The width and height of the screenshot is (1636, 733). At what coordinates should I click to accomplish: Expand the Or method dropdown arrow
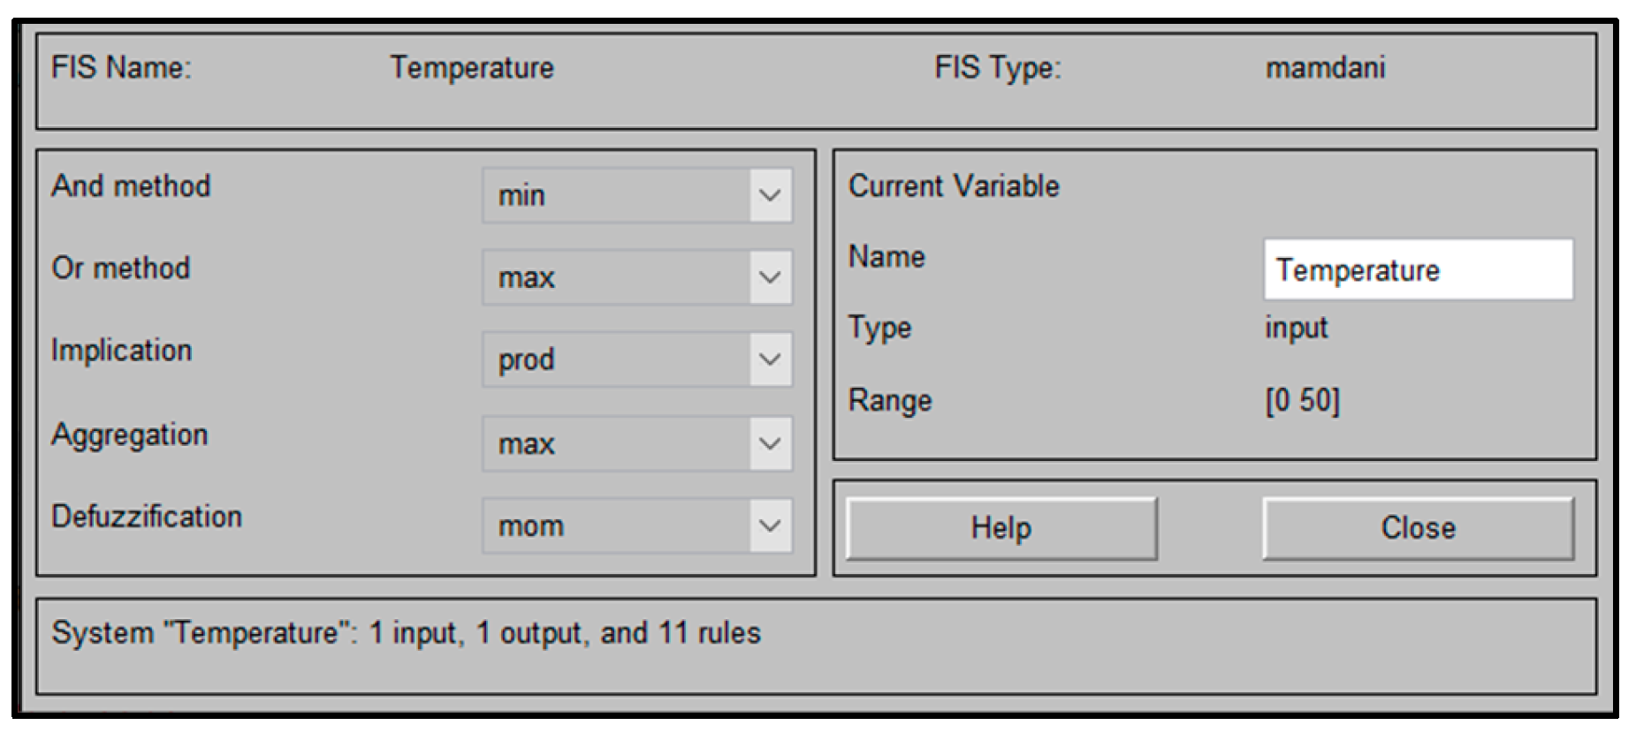[x=770, y=277]
